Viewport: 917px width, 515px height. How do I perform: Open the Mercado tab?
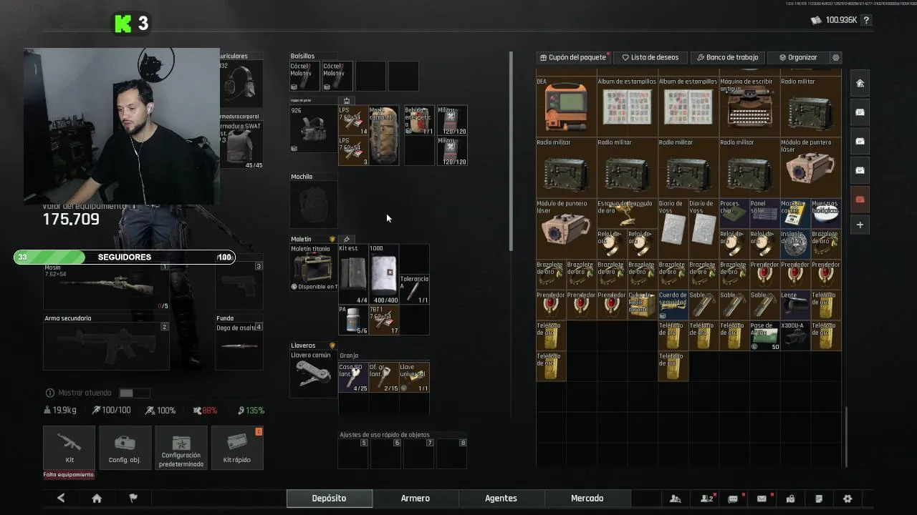click(587, 499)
